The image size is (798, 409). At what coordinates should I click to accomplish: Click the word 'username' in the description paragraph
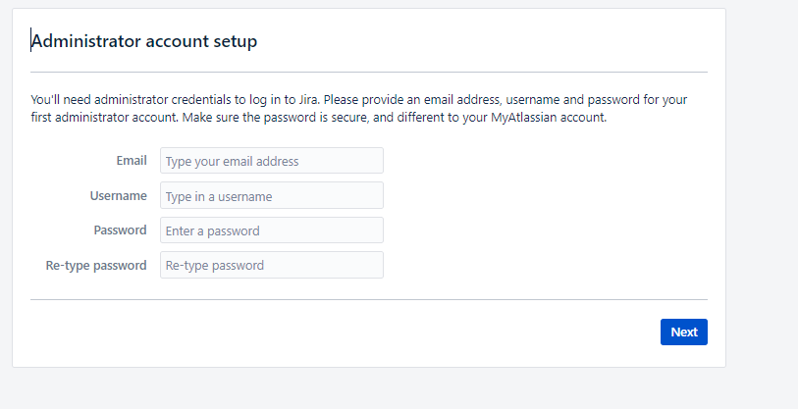[532, 99]
